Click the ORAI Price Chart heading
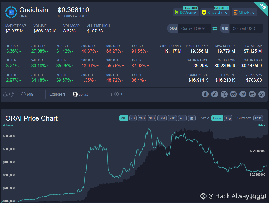Image resolution: width=269 pixels, height=203 pixels. click(x=31, y=118)
